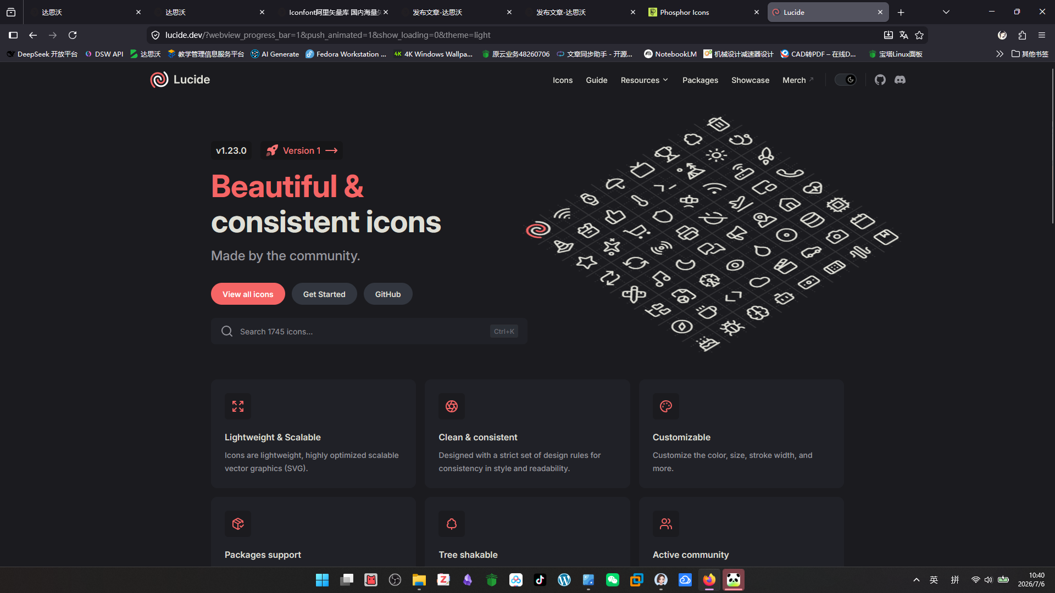The width and height of the screenshot is (1055, 593).
Task: Click the Lucide logo in the header
Action: pyautogui.click(x=180, y=80)
